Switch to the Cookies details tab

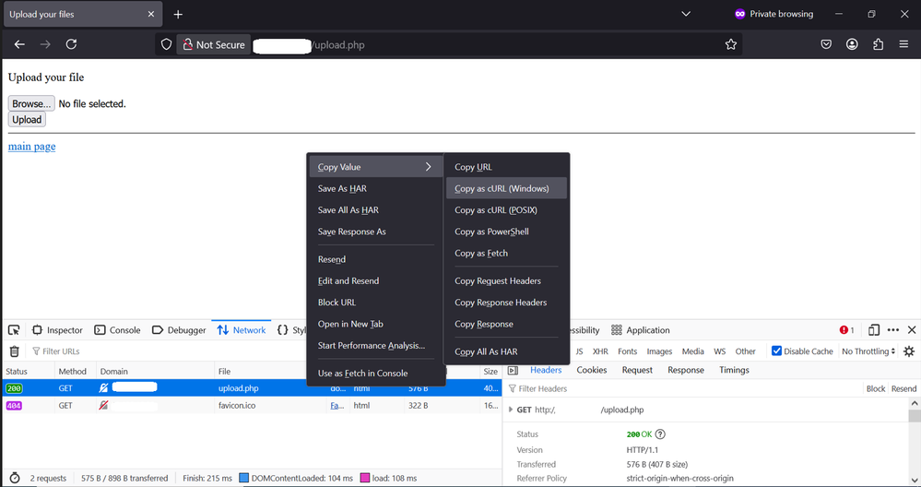pos(592,370)
